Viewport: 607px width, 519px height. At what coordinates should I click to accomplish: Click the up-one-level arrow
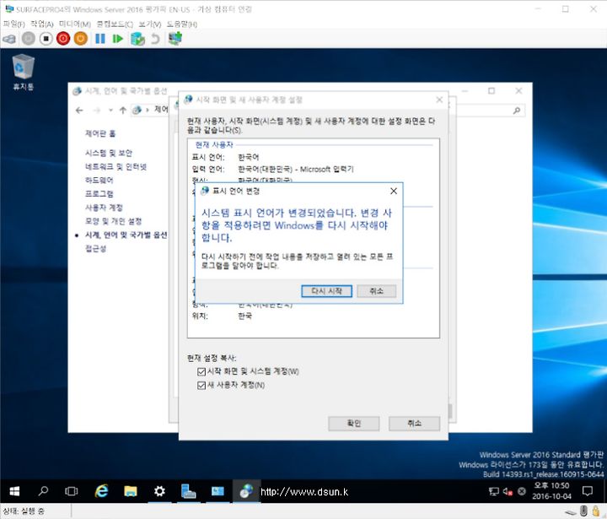[x=123, y=111]
